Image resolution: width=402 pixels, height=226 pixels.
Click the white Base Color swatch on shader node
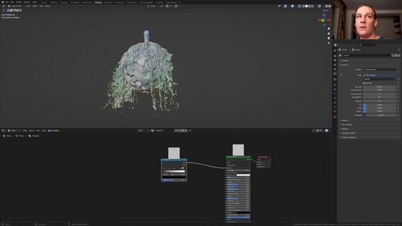click(243, 175)
